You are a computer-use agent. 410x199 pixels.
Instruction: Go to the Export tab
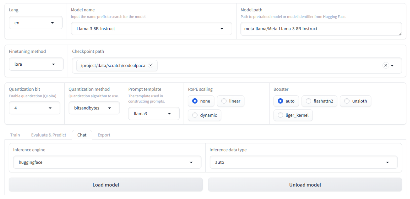(x=104, y=135)
